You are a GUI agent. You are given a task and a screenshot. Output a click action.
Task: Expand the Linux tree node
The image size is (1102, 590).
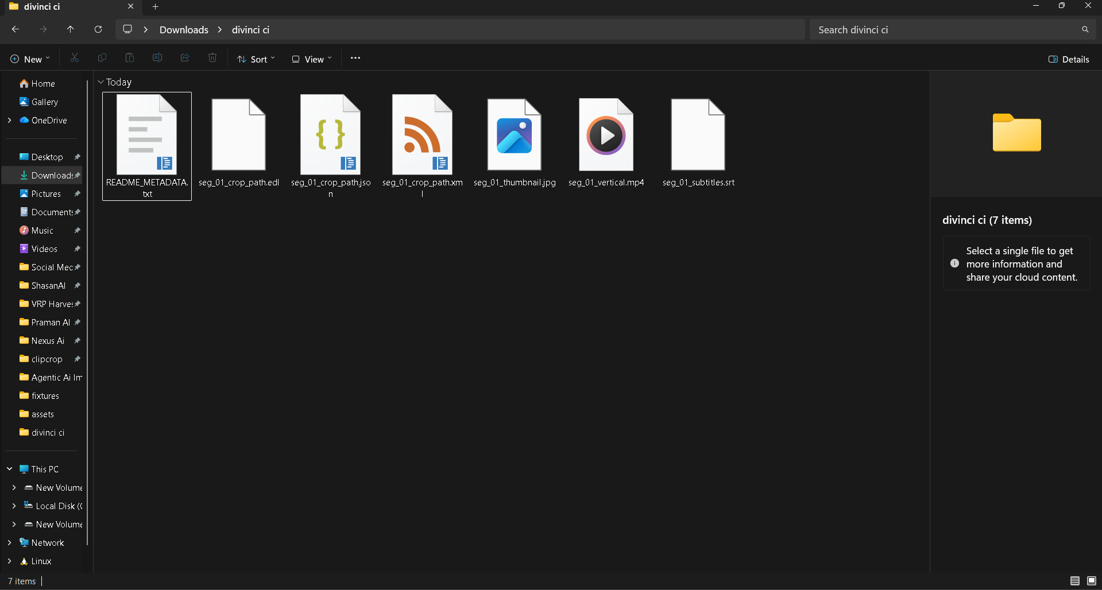pyautogui.click(x=9, y=561)
